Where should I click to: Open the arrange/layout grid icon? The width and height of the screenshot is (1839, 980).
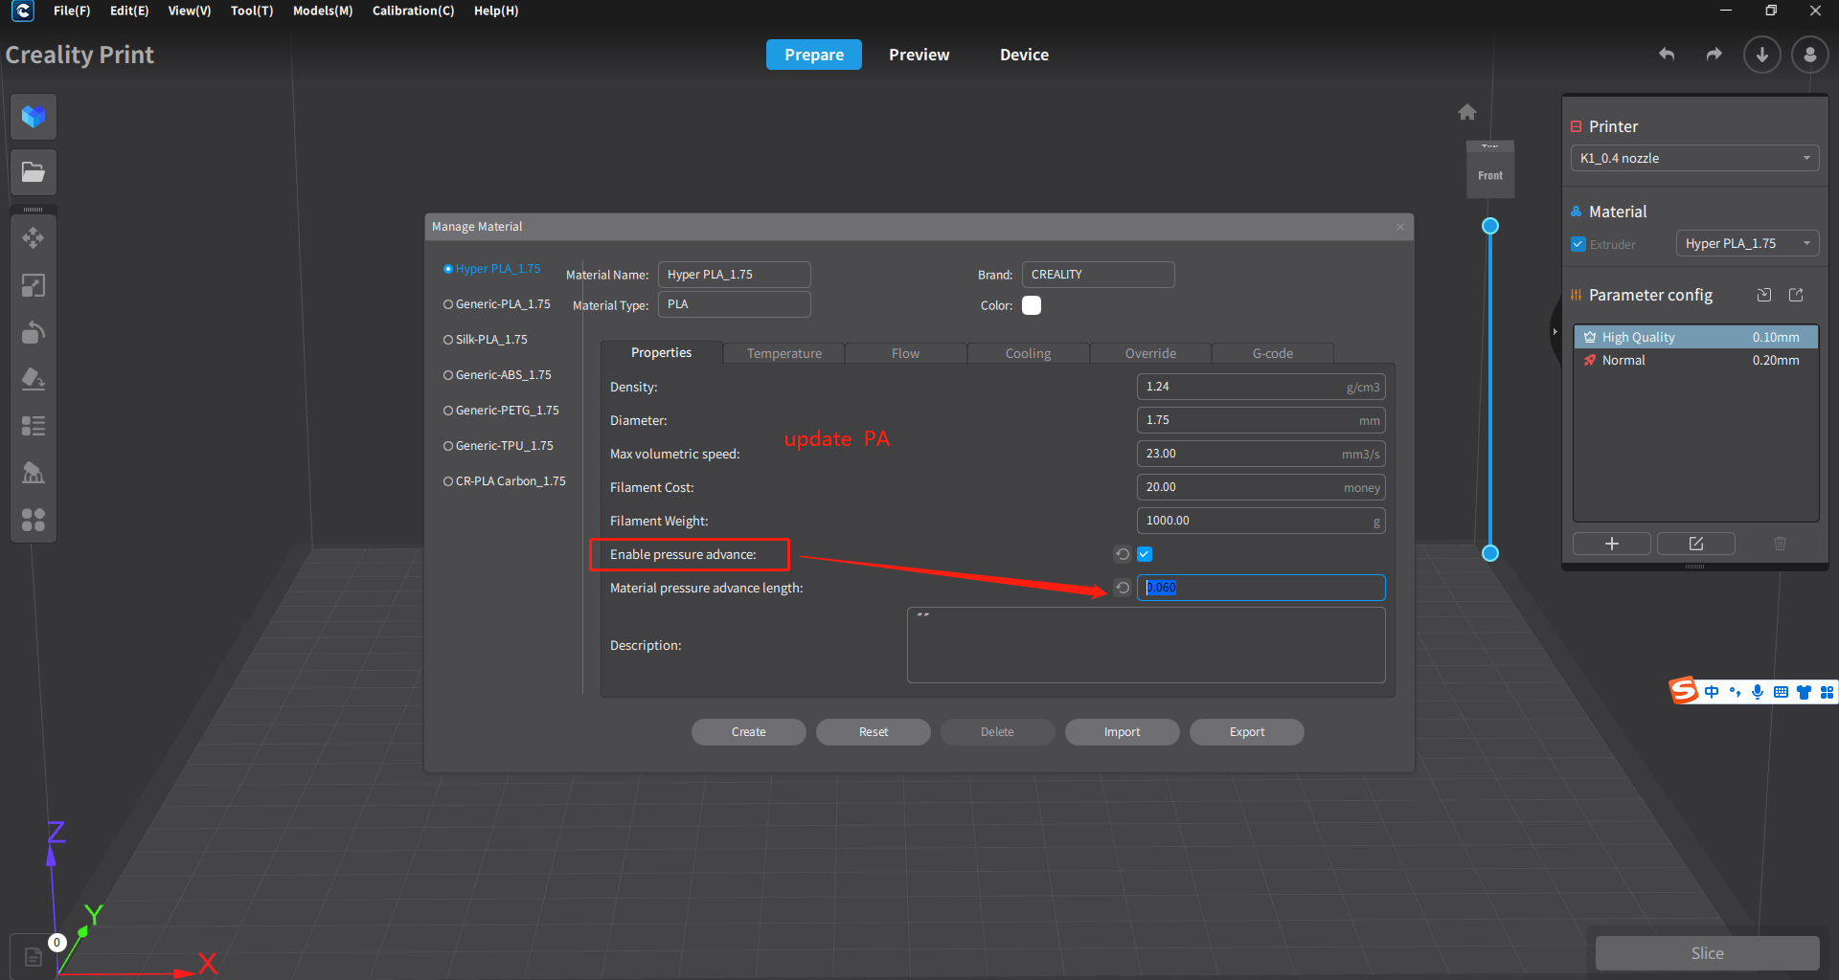tap(34, 520)
